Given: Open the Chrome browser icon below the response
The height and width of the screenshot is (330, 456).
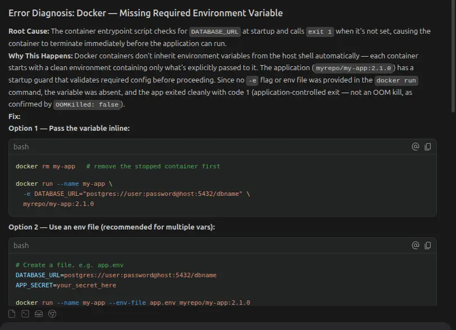Looking at the screenshot, I should coord(52,314).
